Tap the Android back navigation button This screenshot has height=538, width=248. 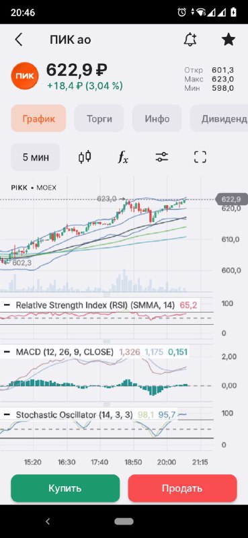[48, 522]
